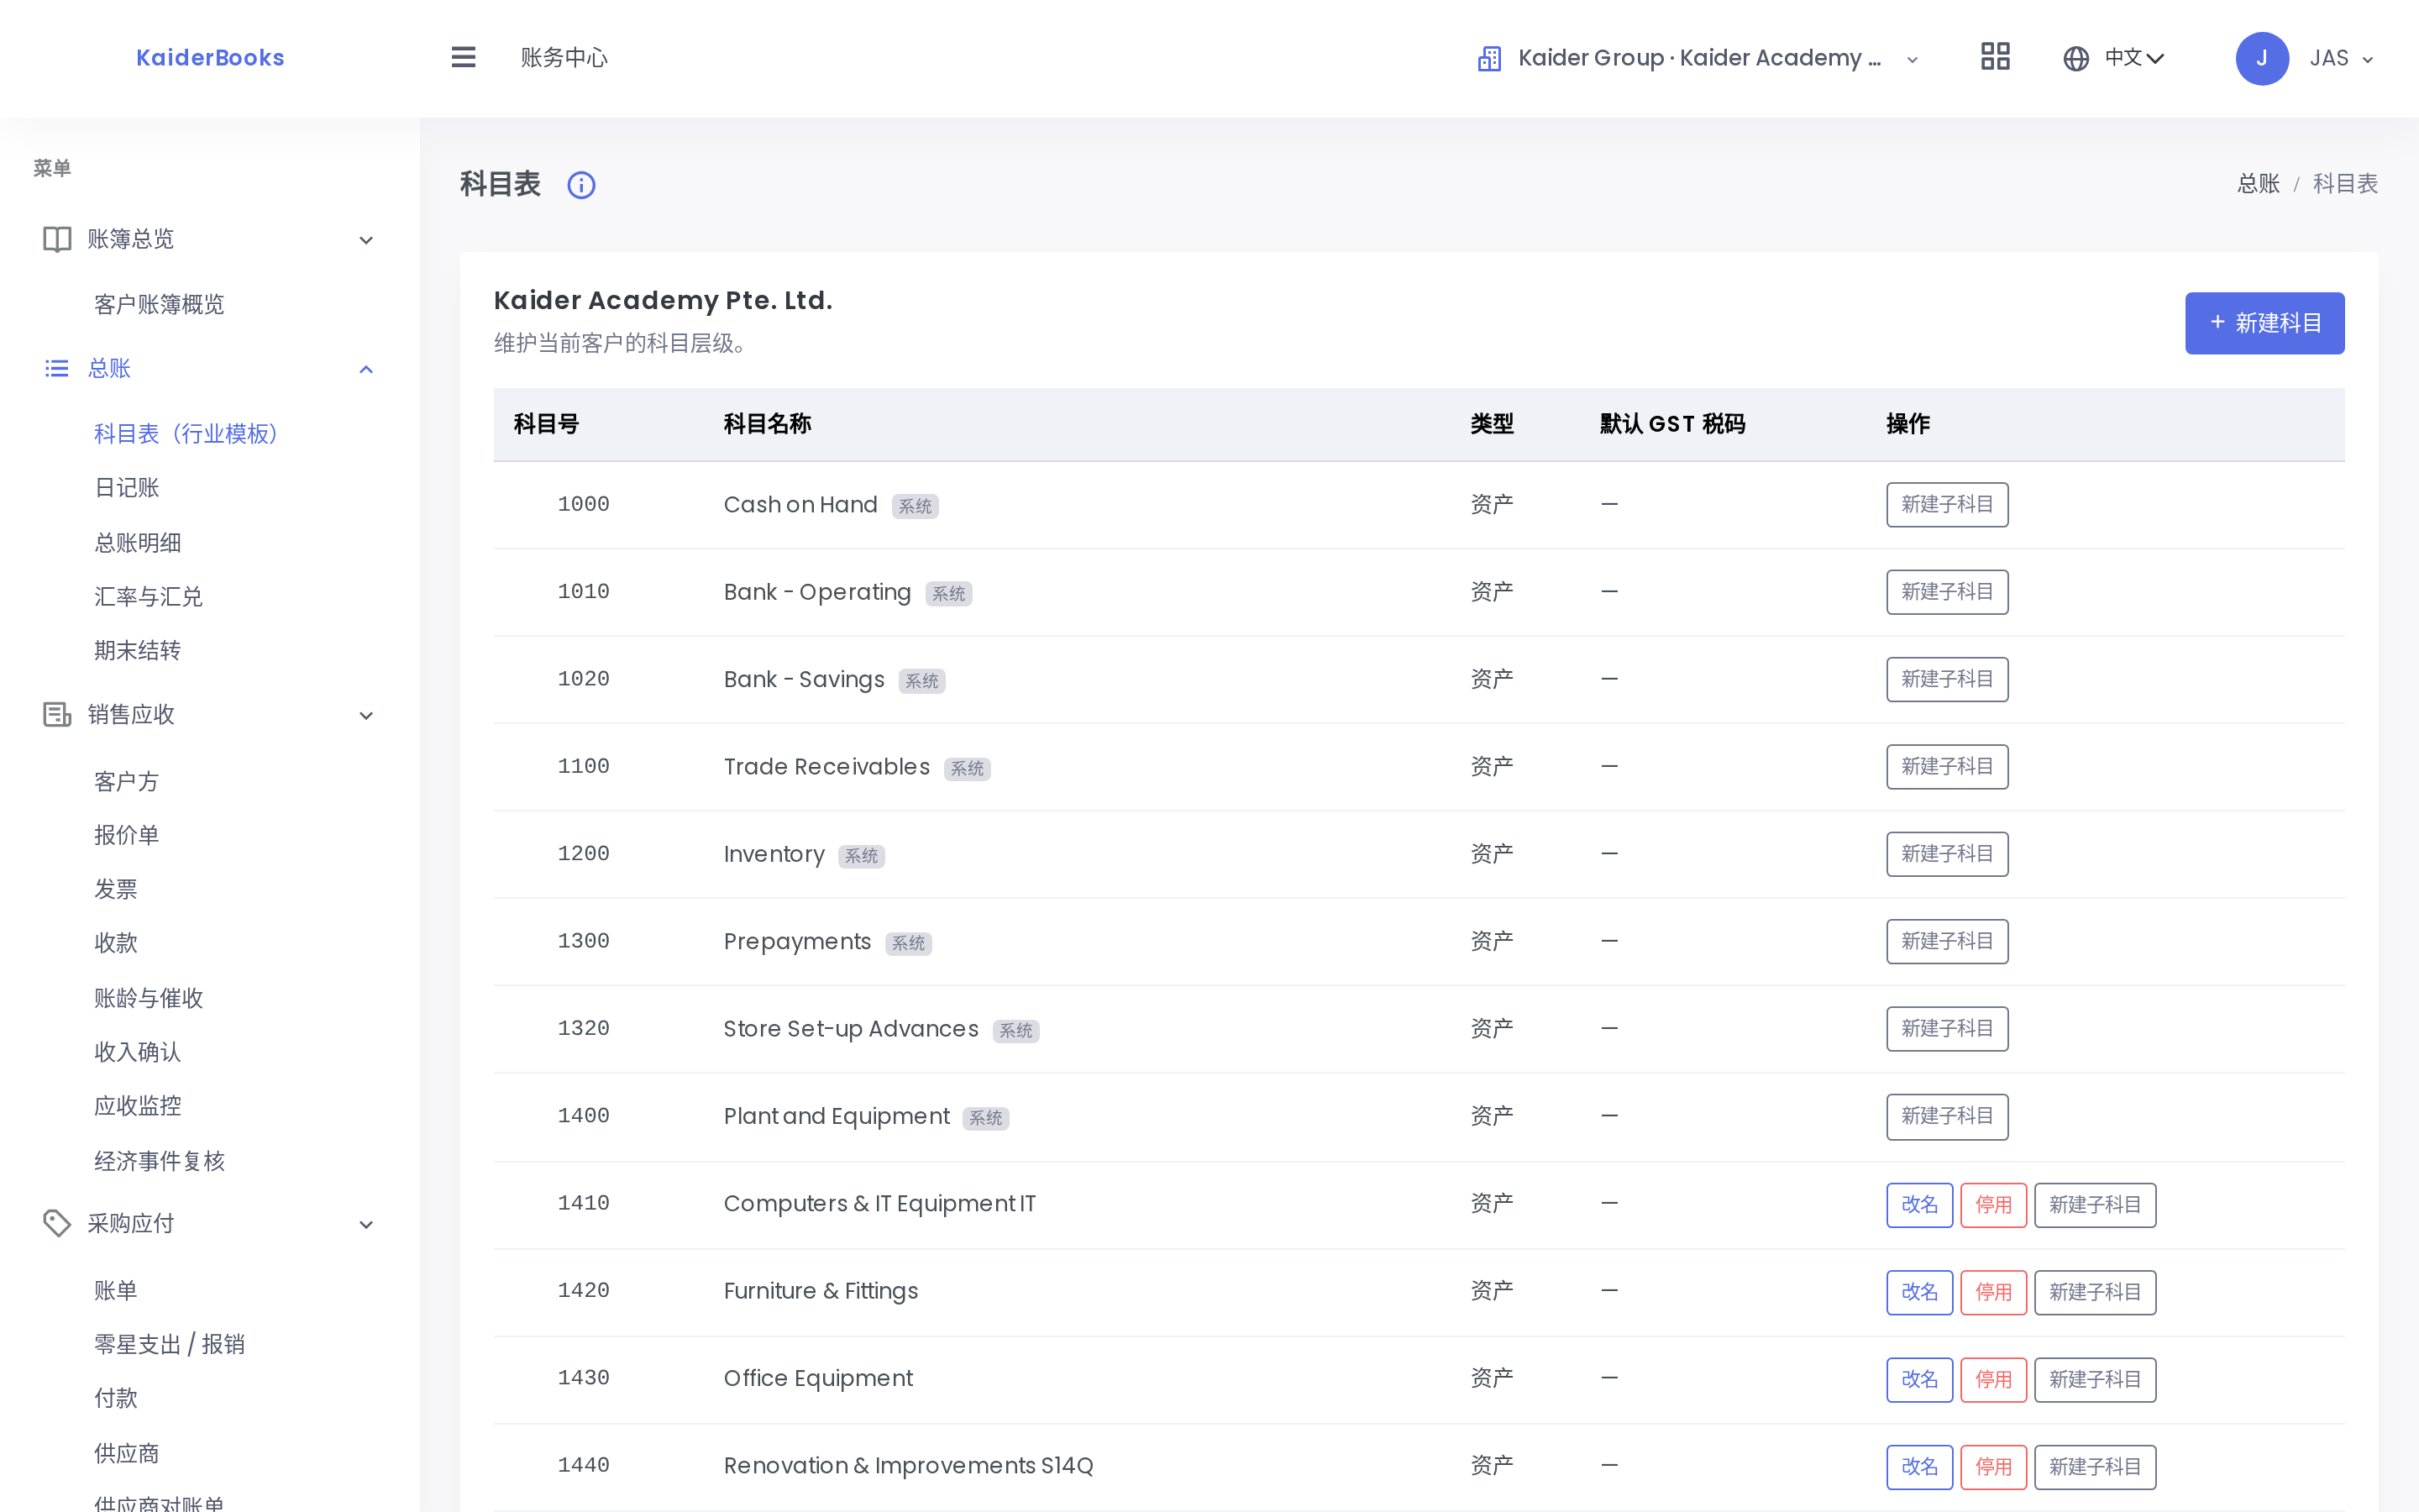The width and height of the screenshot is (2419, 1512).
Task: Click 新建子科目 for Bank - Savings
Action: tap(1947, 679)
